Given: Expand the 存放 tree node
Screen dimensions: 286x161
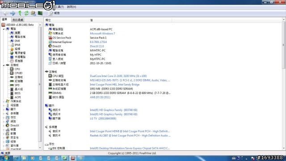Looking at the screenshot, I should (x=4, y=117).
